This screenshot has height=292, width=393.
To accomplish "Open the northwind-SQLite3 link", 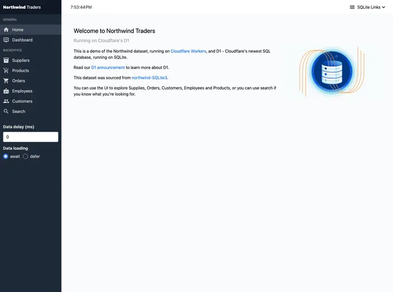I will pyautogui.click(x=149, y=78).
